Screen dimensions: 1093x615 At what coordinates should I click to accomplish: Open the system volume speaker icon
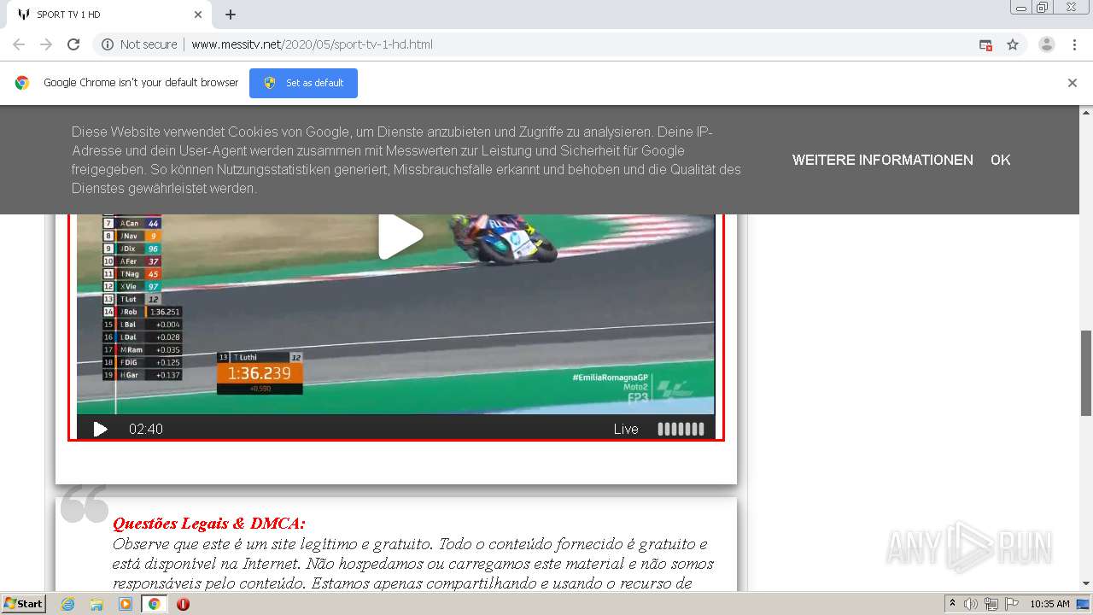(971, 604)
